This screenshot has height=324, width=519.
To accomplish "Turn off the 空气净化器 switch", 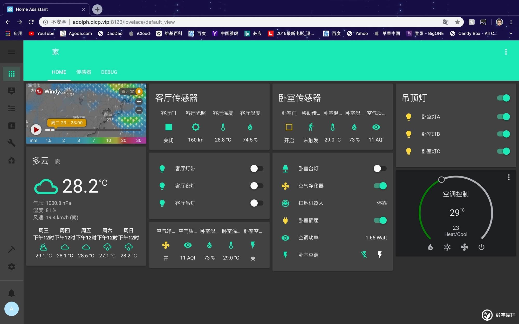I will coord(380,186).
